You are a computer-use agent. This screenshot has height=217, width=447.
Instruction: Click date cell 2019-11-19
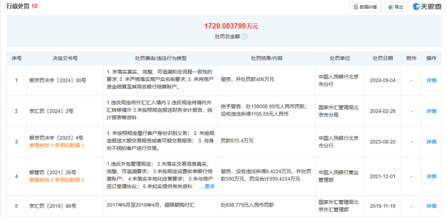pyautogui.click(x=383, y=206)
